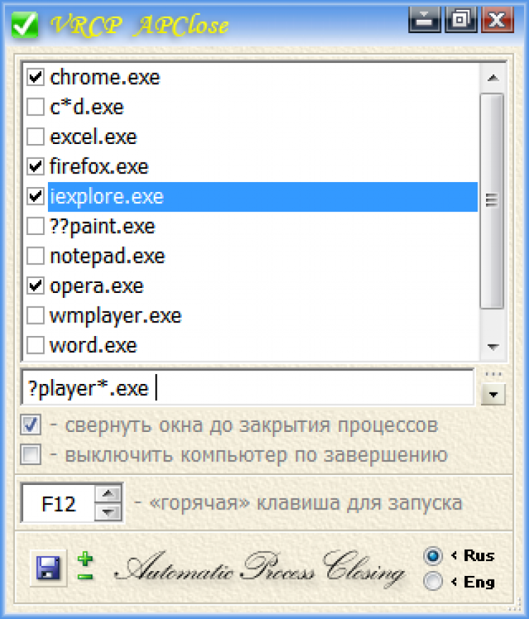Click the green plus add icon
Viewport: 529px width, 619px height.
click(85, 560)
